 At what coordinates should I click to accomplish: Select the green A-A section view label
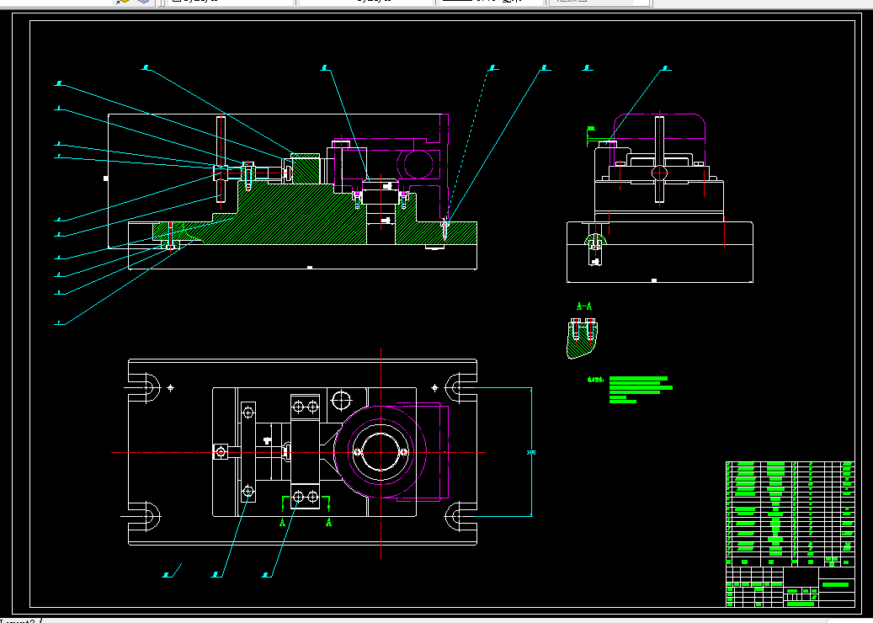pos(584,306)
